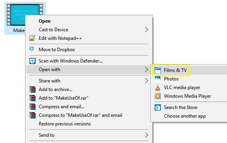
Task: Select Open from the context menu
Action: (45, 21)
